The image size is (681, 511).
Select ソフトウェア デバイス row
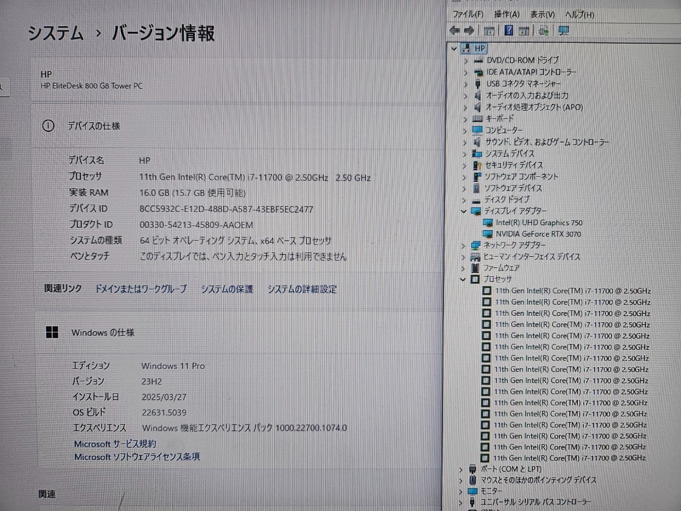tap(513, 188)
